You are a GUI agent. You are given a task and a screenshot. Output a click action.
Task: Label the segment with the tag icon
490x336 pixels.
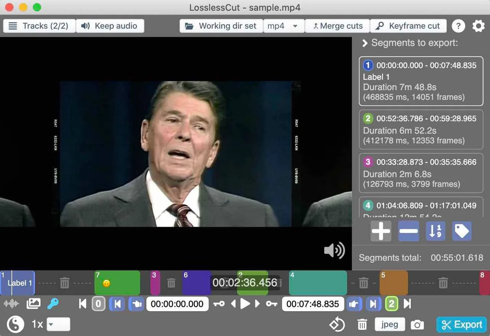click(x=462, y=231)
